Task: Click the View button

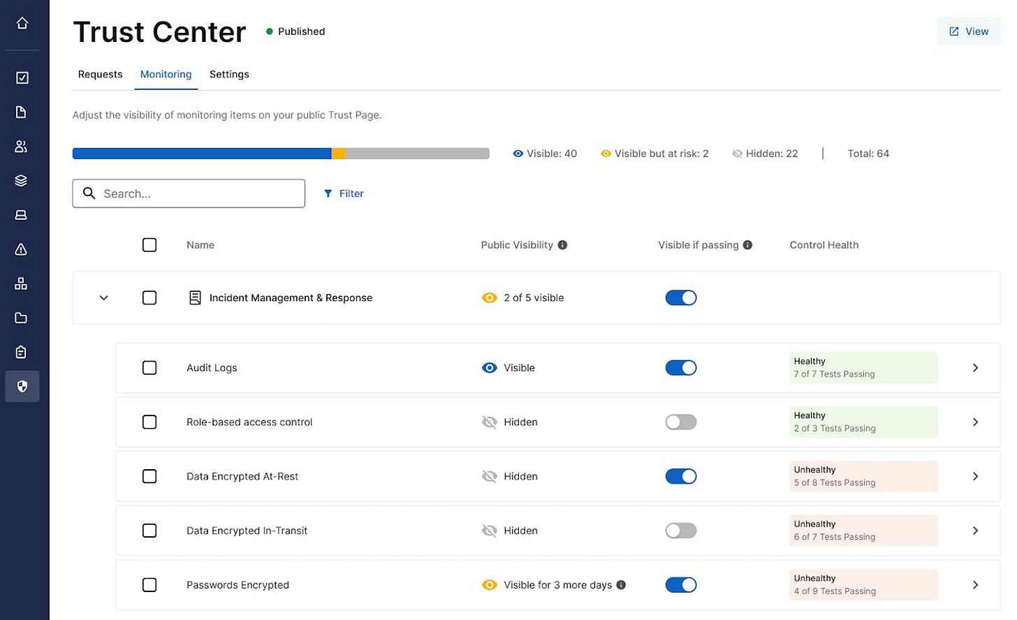Action: pos(969,31)
